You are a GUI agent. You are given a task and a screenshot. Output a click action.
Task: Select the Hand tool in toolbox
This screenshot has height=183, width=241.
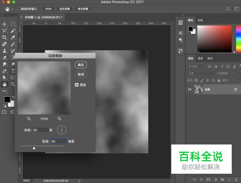pos(4,84)
